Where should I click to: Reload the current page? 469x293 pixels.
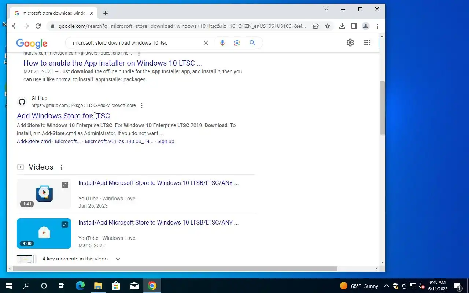coord(38,26)
